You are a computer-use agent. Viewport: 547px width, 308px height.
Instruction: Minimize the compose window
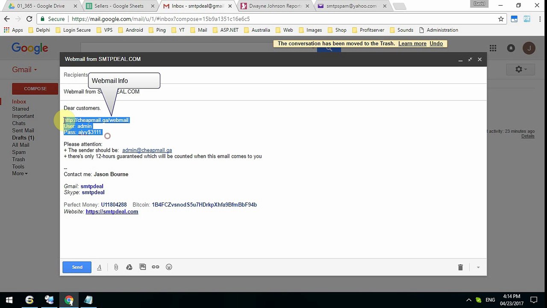tap(460, 60)
